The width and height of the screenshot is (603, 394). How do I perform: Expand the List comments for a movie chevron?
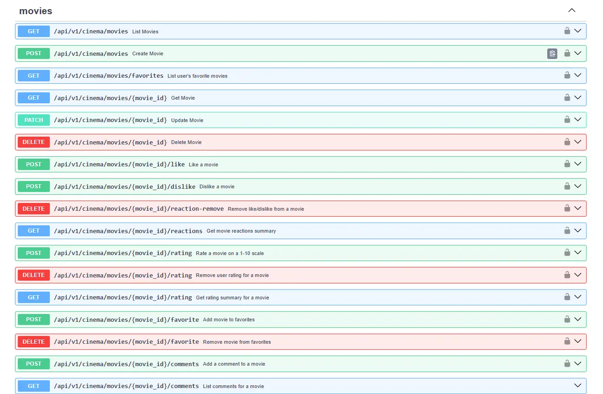coord(578,385)
